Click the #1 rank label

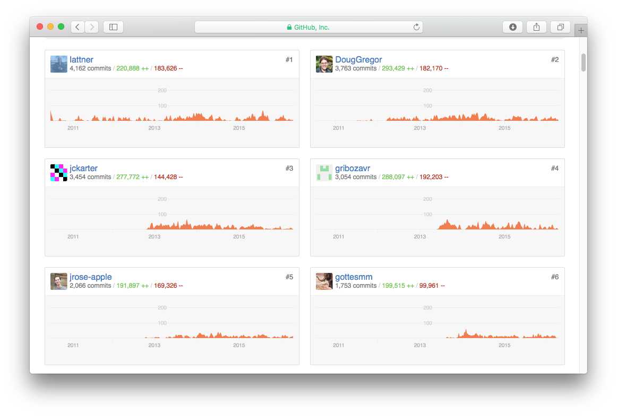pos(289,60)
